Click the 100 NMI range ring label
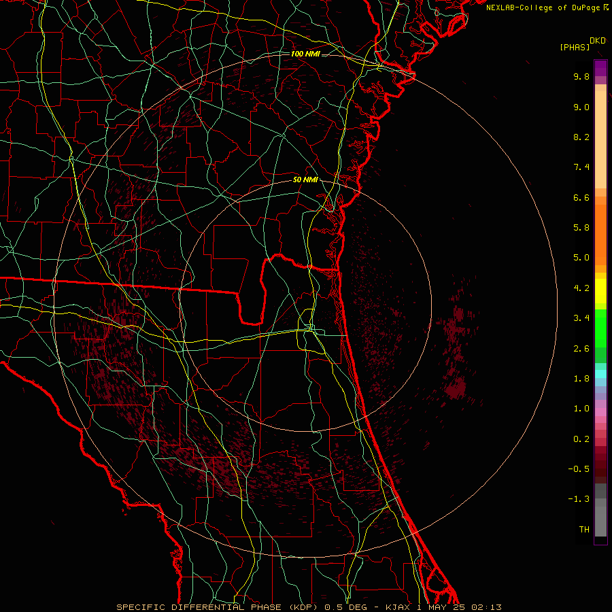This screenshot has width=612, height=612. (x=305, y=54)
